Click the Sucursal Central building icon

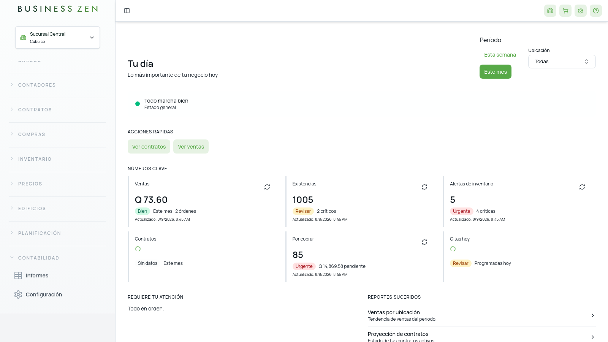tap(23, 38)
